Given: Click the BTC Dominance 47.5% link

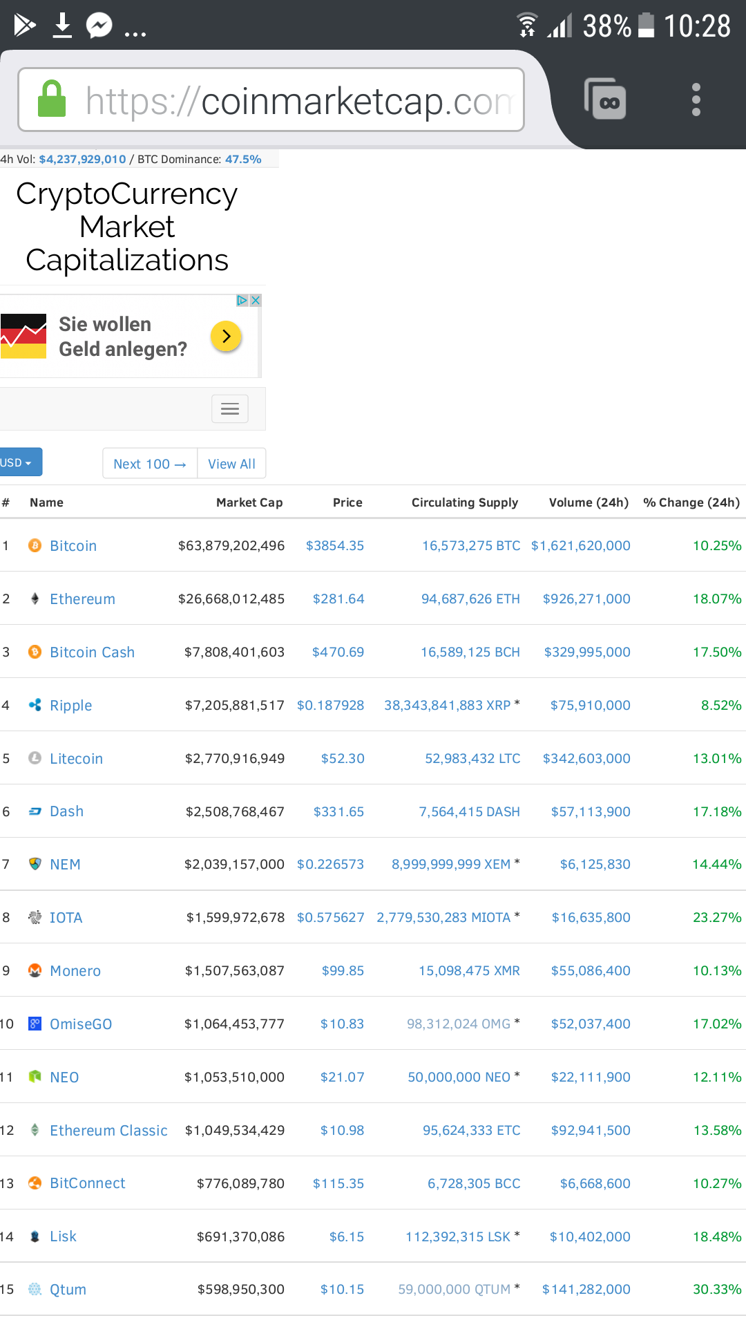Looking at the screenshot, I should pyautogui.click(x=243, y=159).
